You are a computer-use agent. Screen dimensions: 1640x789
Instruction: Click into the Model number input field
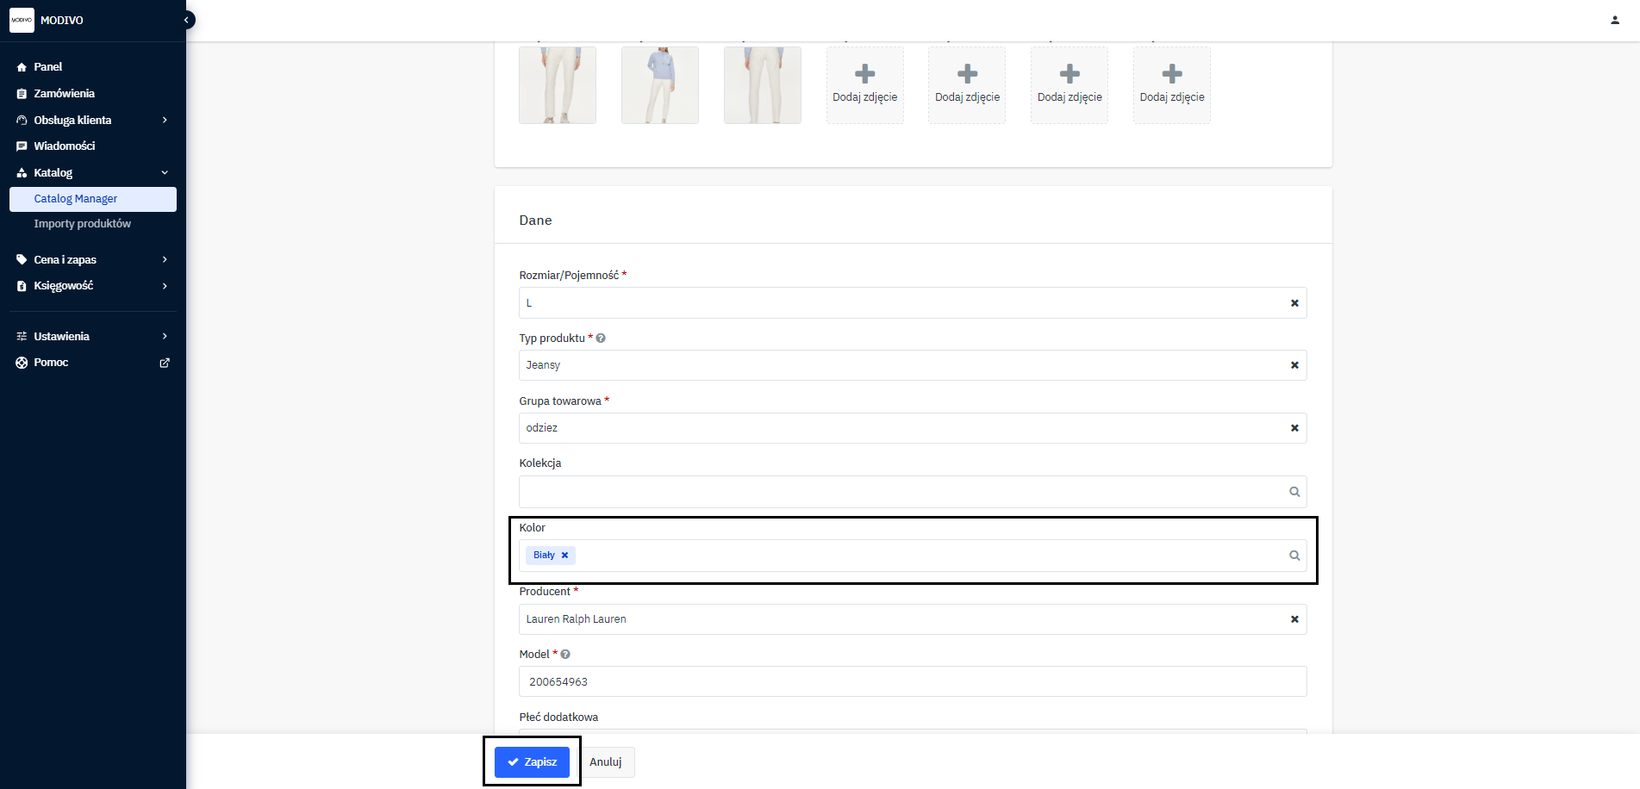pyautogui.click(x=912, y=681)
